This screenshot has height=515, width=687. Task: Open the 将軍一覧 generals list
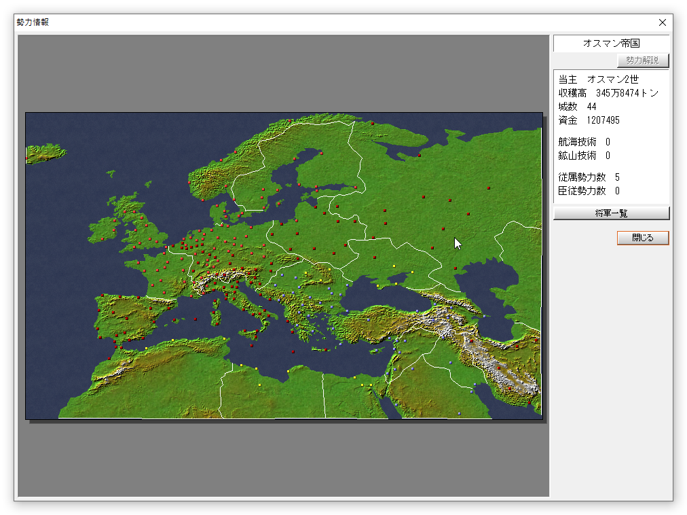(611, 213)
